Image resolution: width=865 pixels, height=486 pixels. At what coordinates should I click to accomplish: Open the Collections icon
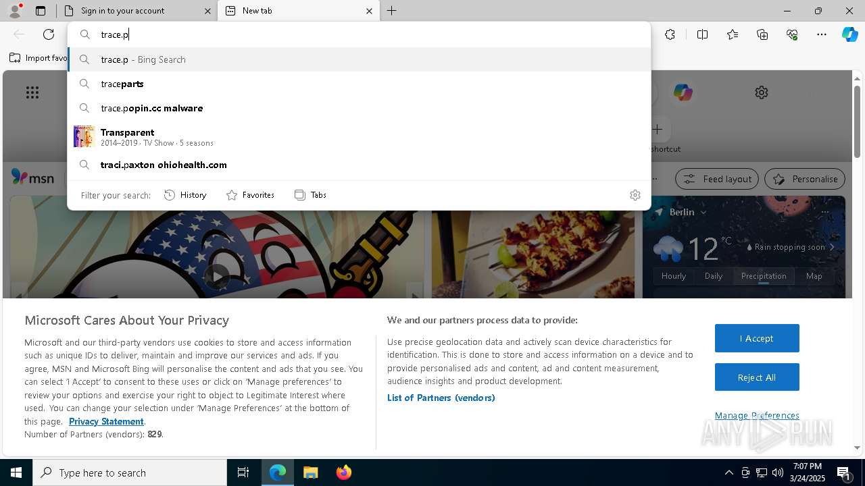pos(762,34)
